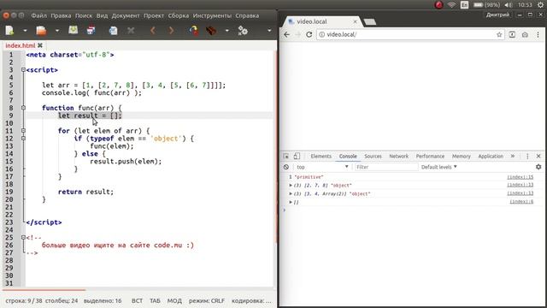Clear the console output
Screen dimensions: 547x308
286,167
